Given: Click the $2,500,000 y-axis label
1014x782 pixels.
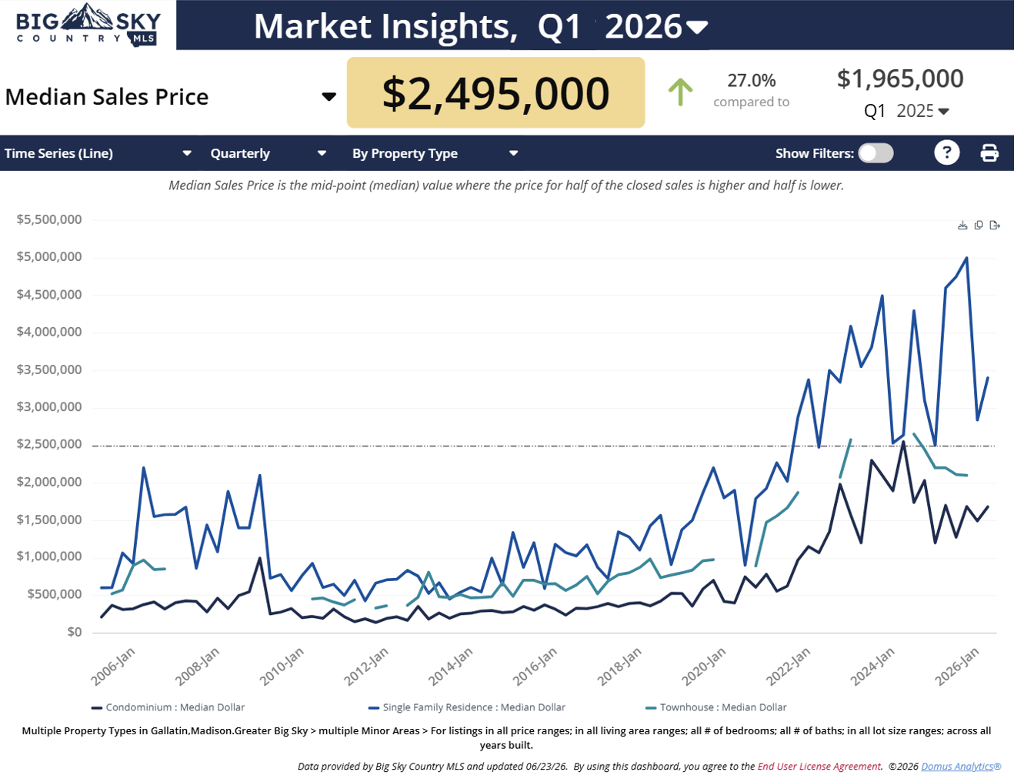Looking at the screenshot, I should [x=49, y=444].
